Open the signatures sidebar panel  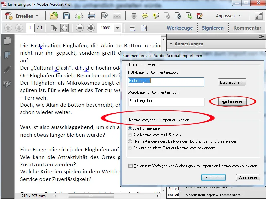point(7,84)
